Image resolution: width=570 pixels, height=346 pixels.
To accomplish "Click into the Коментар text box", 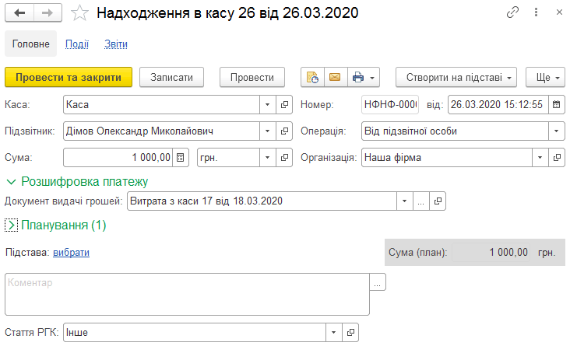I will coord(187,295).
